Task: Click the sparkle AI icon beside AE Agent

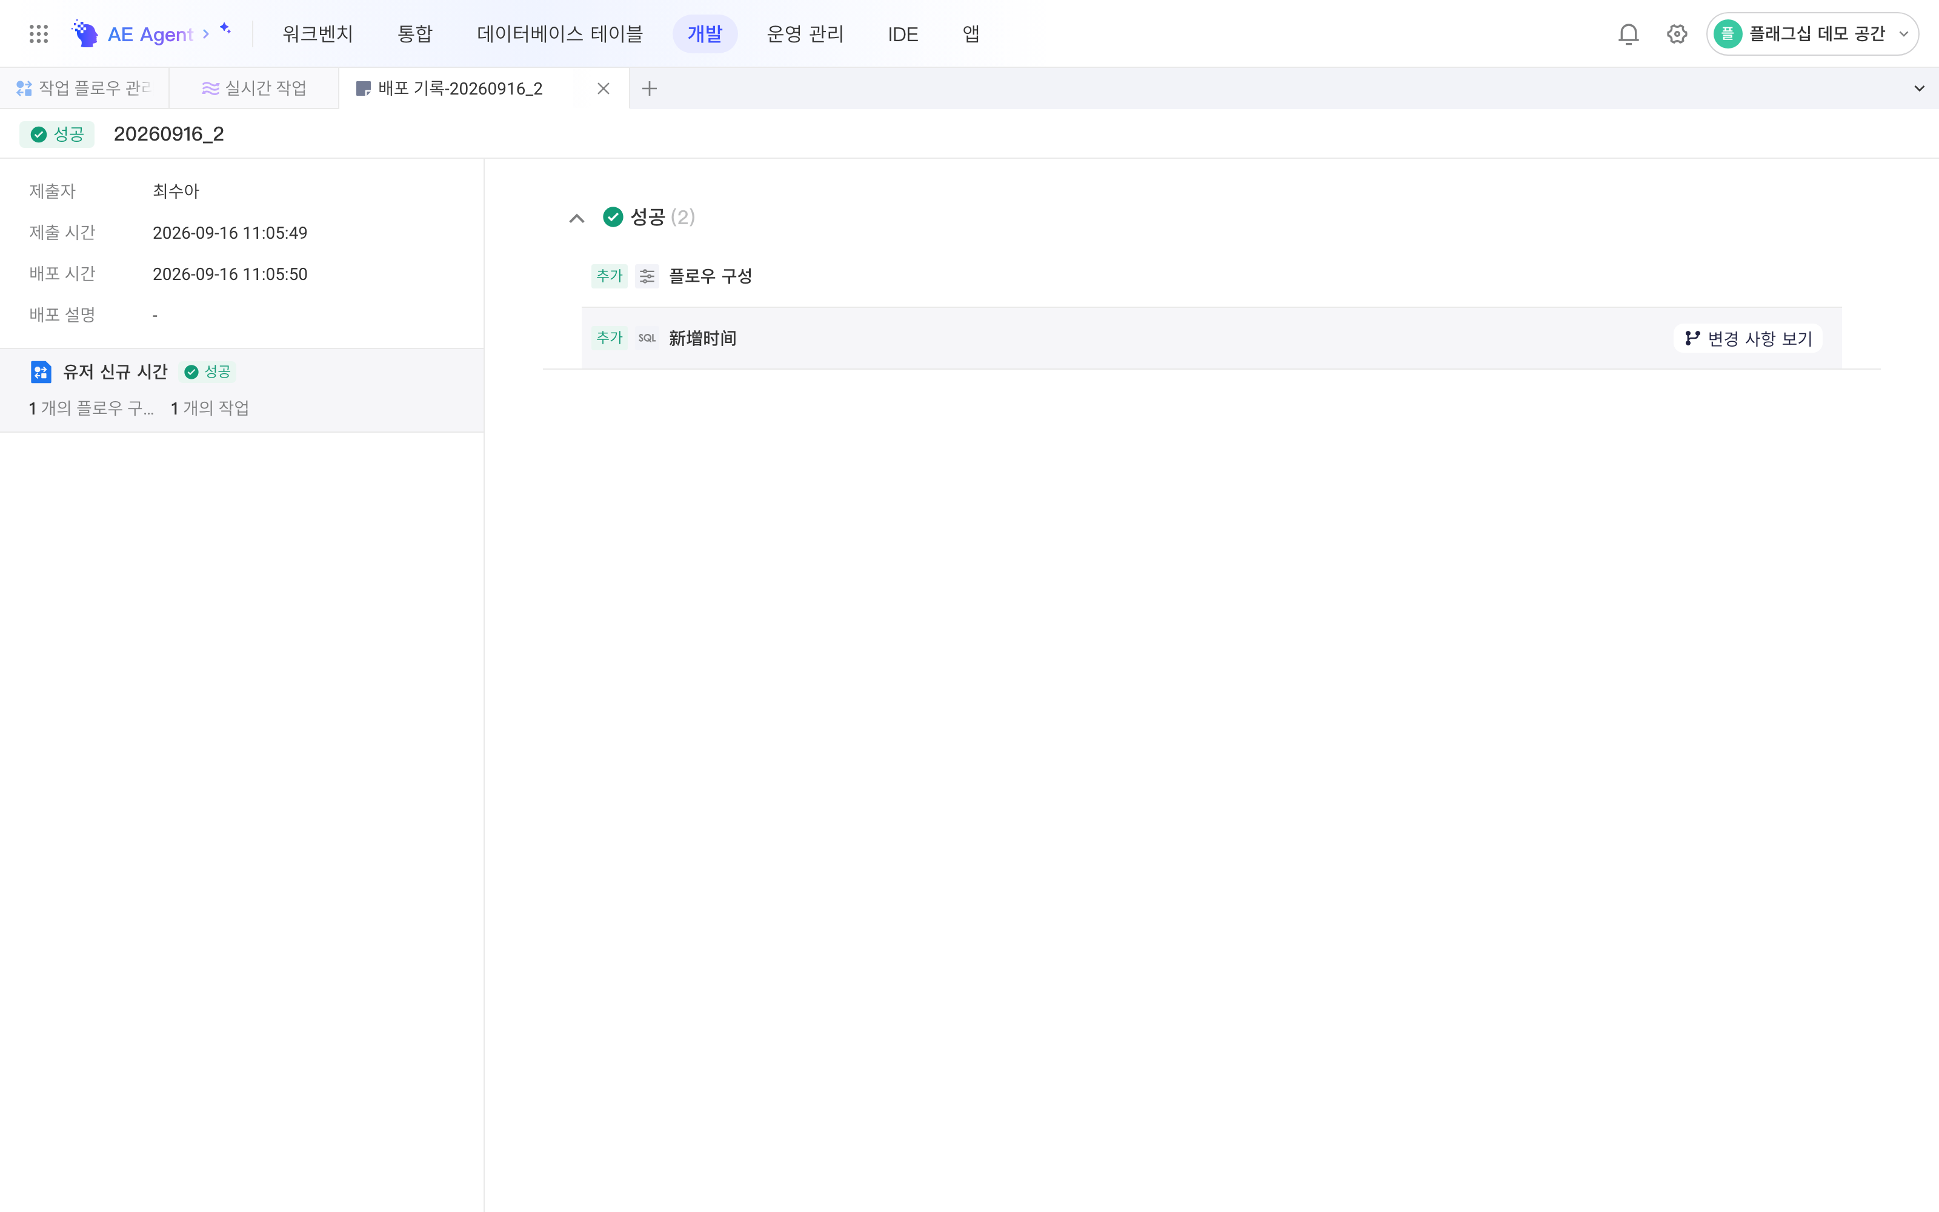Action: point(226,29)
